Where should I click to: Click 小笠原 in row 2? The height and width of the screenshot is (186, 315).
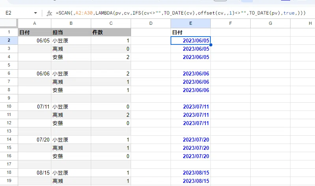click(60, 41)
